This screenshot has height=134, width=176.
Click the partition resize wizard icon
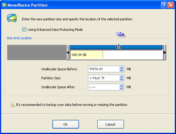(12, 18)
